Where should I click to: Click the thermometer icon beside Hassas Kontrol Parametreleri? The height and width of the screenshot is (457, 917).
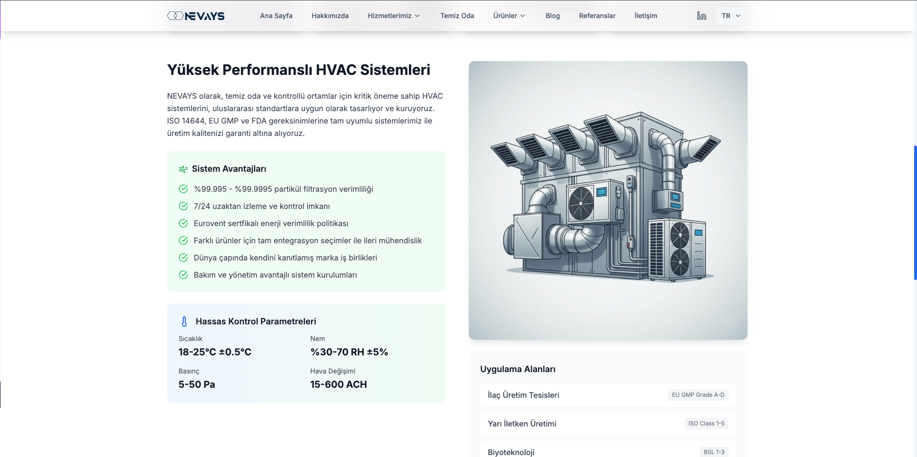[184, 322]
